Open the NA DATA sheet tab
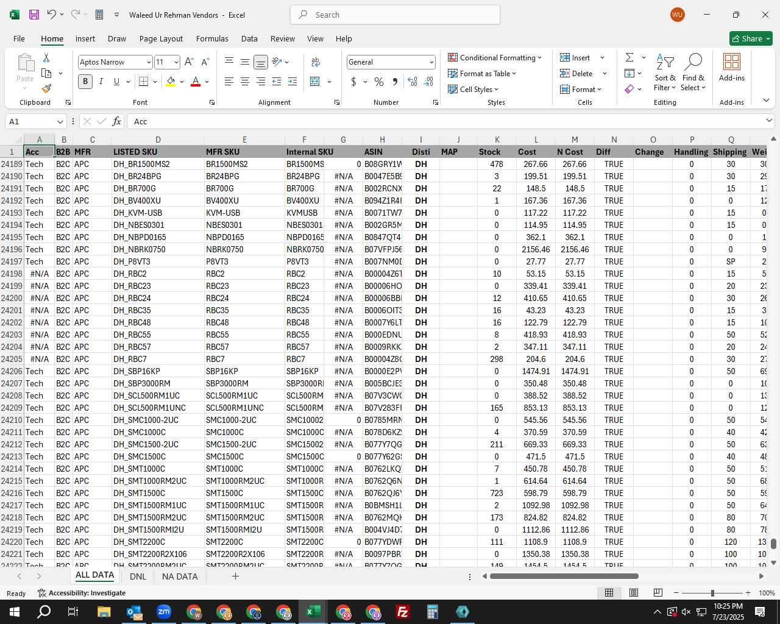The width and height of the screenshot is (780, 624). pos(180,576)
